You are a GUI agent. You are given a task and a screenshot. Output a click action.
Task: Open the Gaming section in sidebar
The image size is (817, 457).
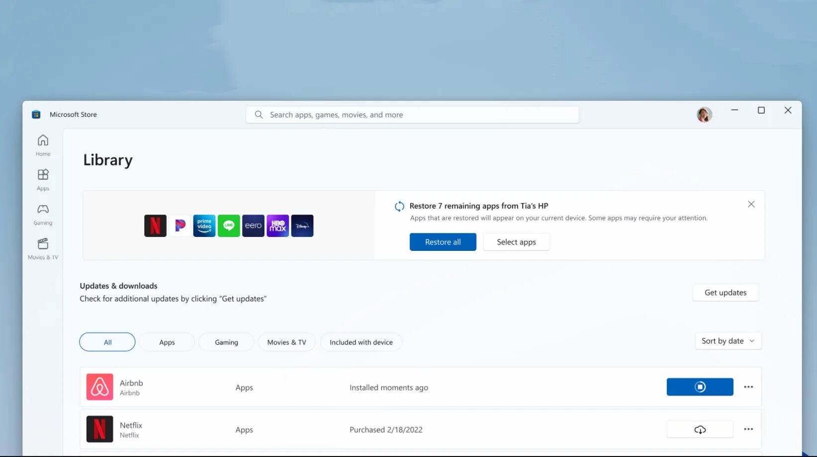click(43, 215)
